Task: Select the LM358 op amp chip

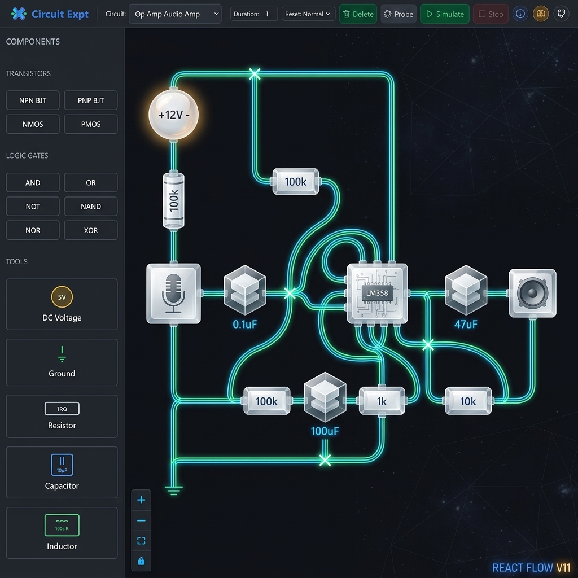Action: tap(377, 293)
